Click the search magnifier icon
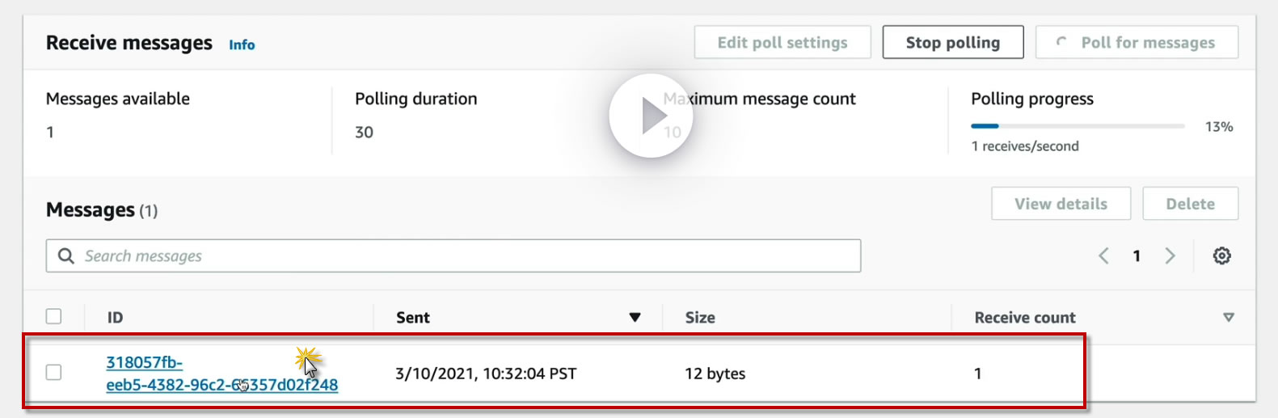 coord(66,256)
